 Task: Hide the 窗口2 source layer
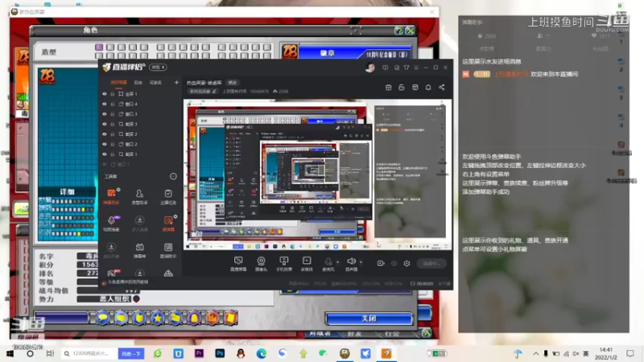point(105,145)
